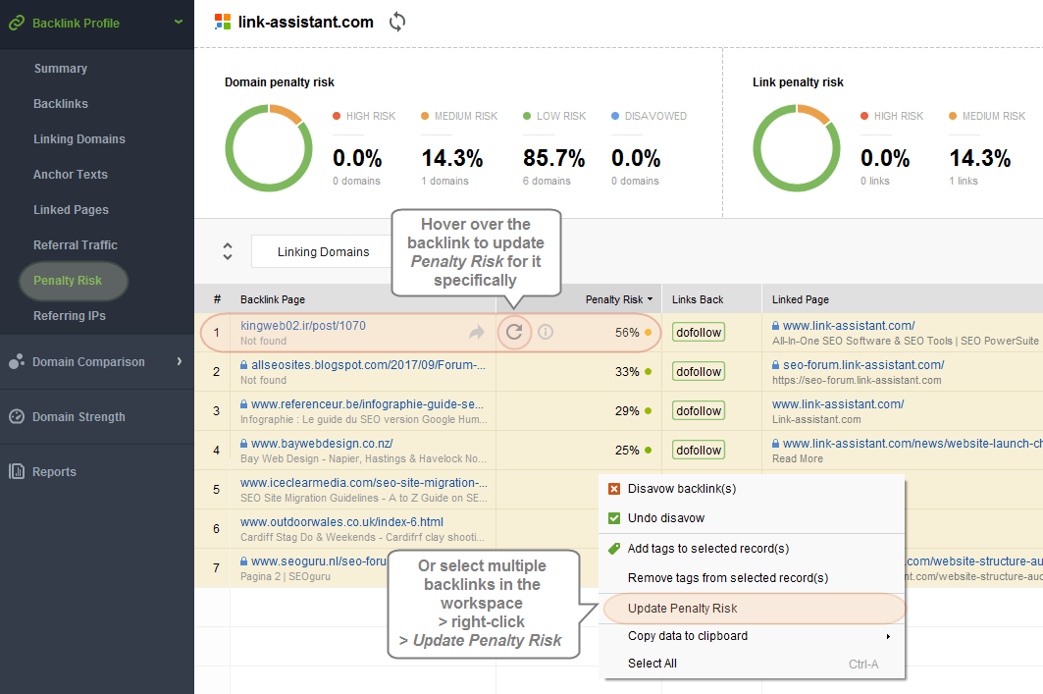Open www.outdoorwales.co.uk/index-6.html backlink
This screenshot has height=694, width=1043.
341,521
